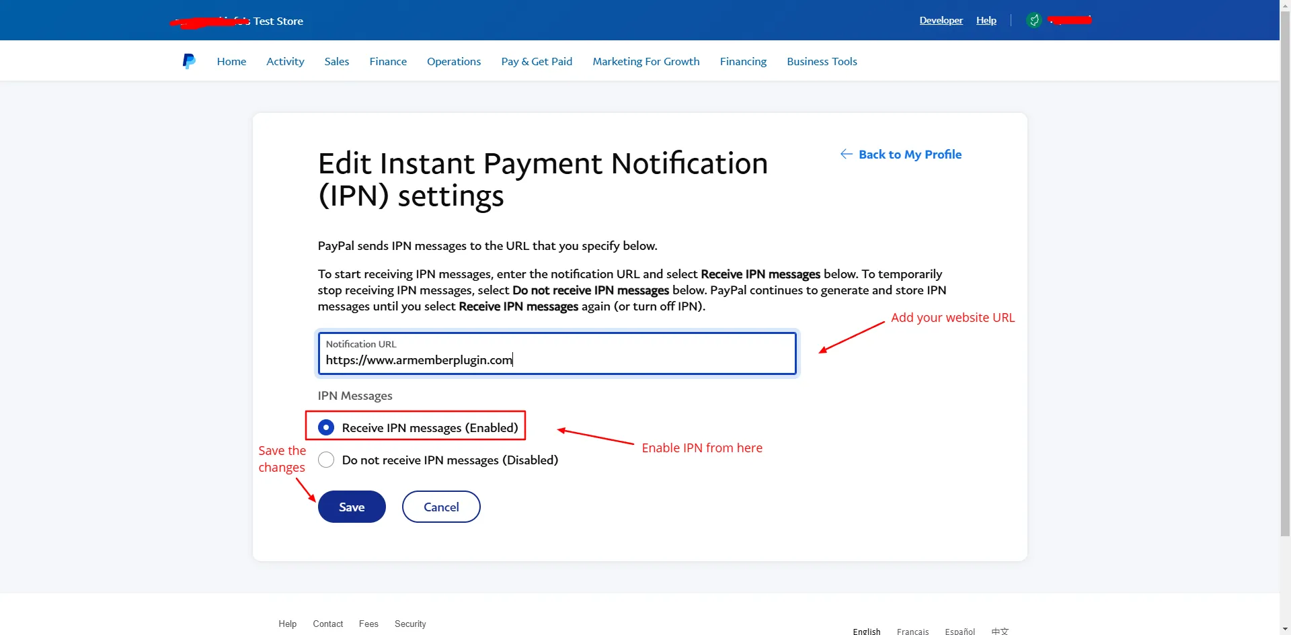Open the Activity menu item
1291x635 pixels.
tap(285, 61)
